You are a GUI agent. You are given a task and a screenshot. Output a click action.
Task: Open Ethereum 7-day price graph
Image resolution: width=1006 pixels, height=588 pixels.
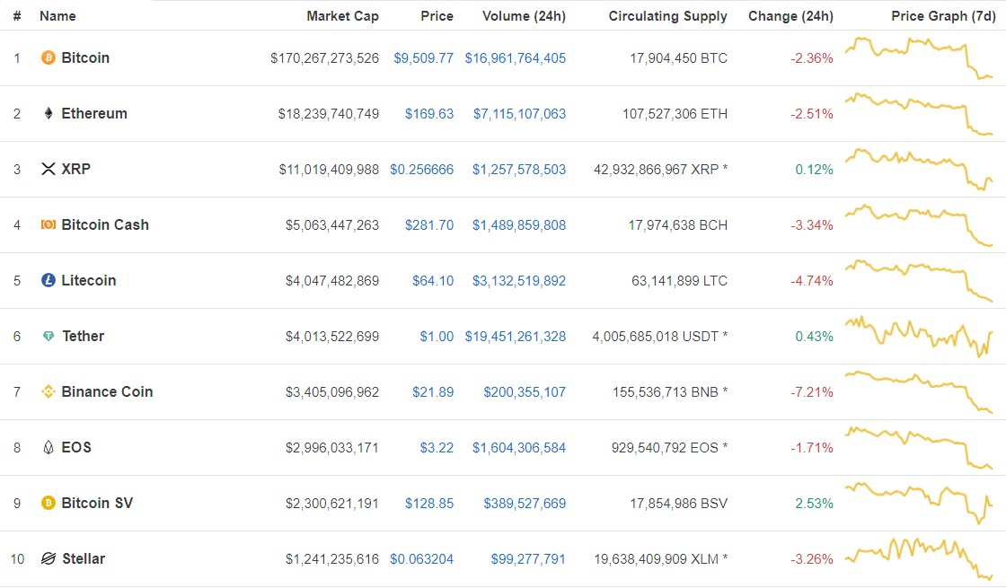(919, 114)
